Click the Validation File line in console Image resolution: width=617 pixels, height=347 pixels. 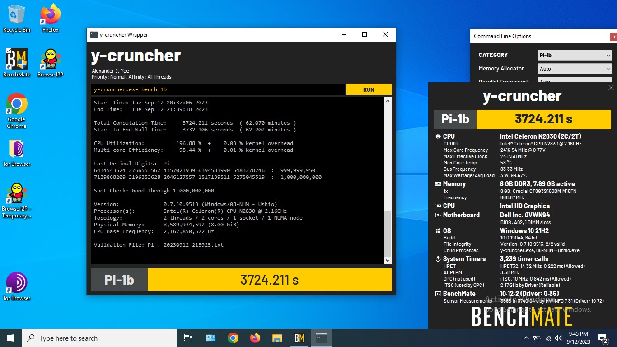click(x=159, y=245)
